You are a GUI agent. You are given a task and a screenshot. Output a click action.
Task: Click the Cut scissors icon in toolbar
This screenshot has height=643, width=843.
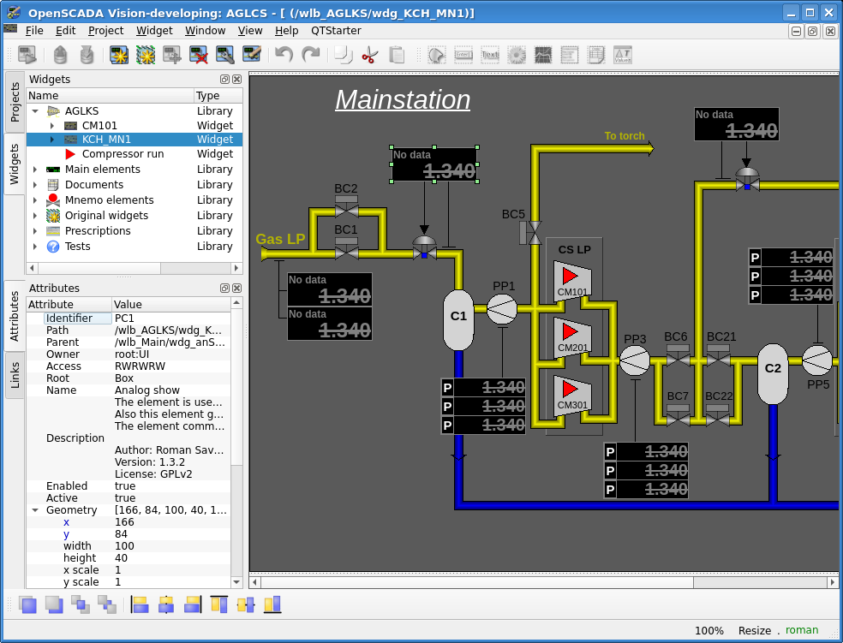[x=369, y=56]
